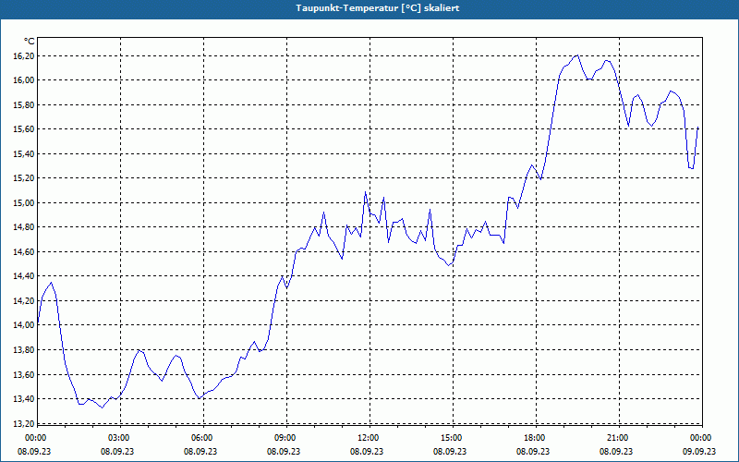
Task: Select the y-axis label '13,80'
Action: (24, 350)
